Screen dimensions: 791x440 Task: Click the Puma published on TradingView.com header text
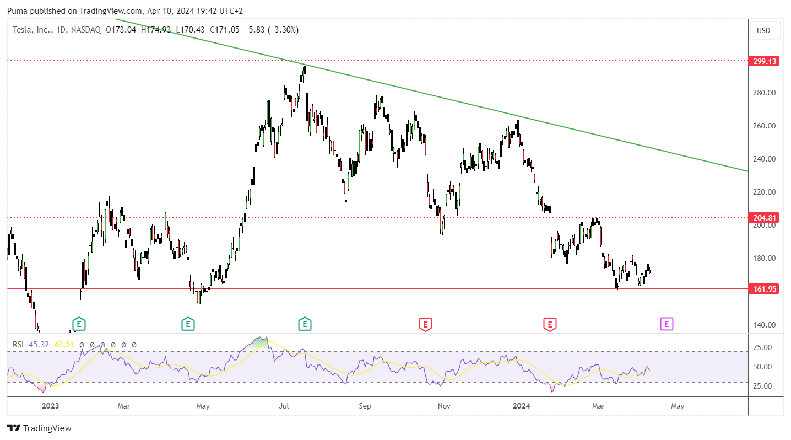(x=125, y=10)
